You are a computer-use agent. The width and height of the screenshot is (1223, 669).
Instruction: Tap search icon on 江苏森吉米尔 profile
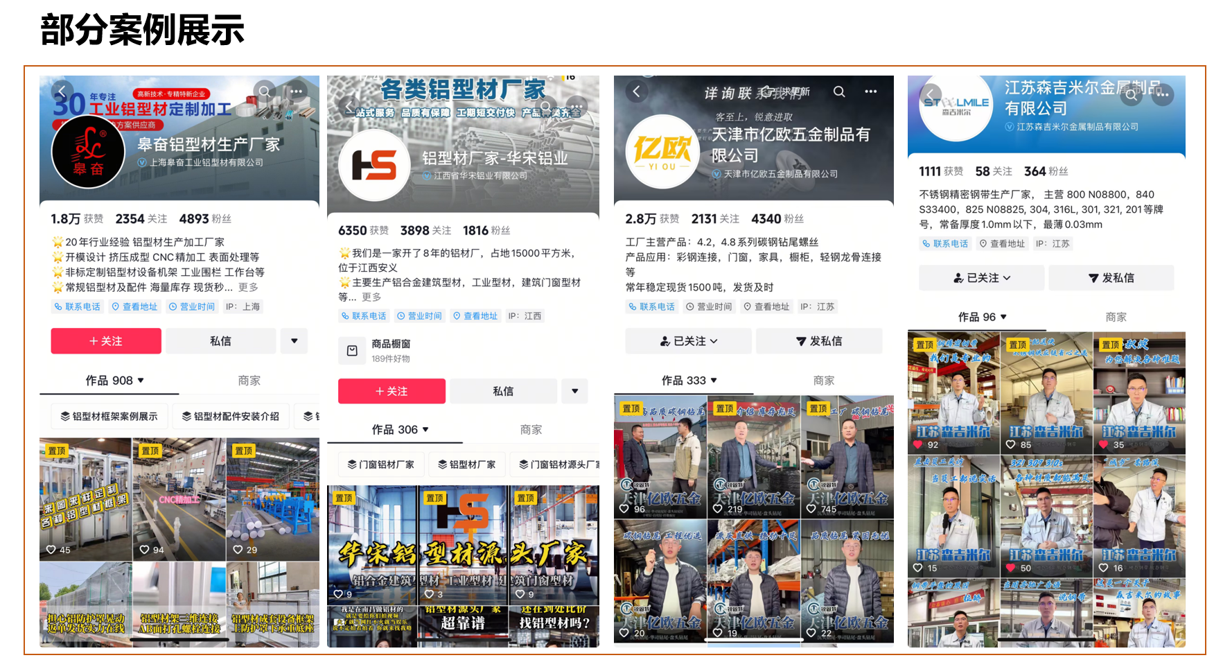pos(1132,94)
